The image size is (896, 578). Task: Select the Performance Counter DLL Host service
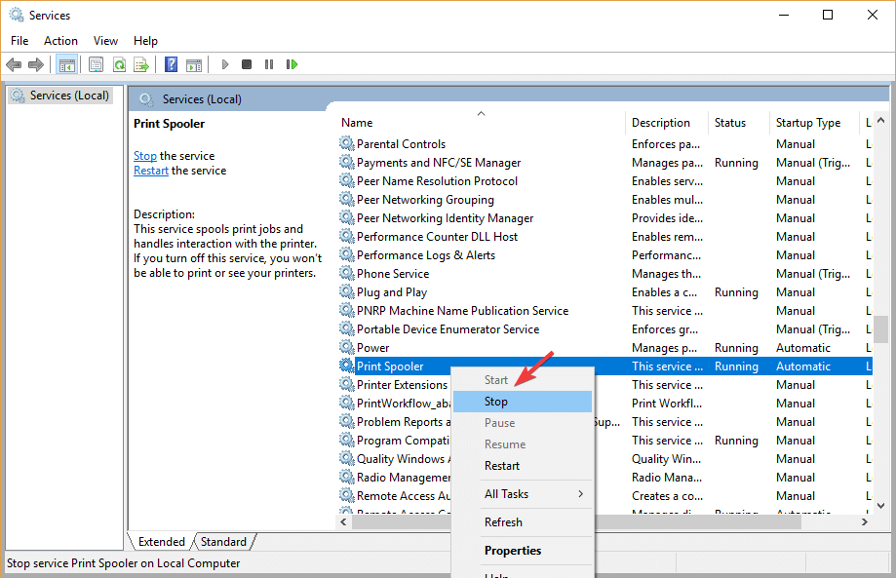coord(437,237)
